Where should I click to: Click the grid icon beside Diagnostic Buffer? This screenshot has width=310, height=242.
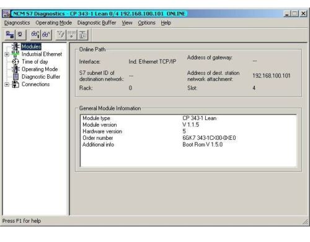[x=15, y=77]
